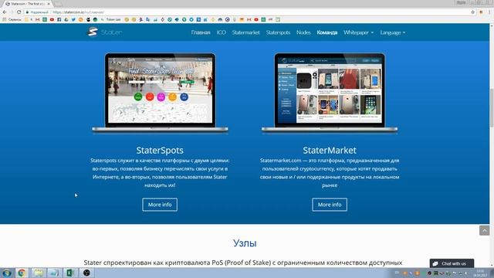Click the StaterSpots laptop preview image
This screenshot has height=278, width=494.
point(160,93)
